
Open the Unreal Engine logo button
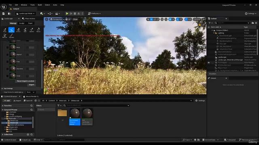coord(4,7)
